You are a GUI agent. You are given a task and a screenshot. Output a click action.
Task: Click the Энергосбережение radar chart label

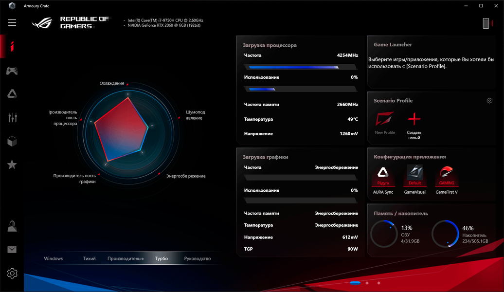[186, 176]
